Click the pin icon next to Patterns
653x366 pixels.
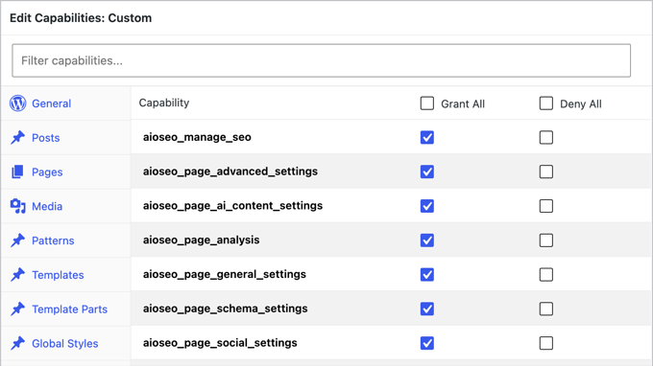click(17, 240)
